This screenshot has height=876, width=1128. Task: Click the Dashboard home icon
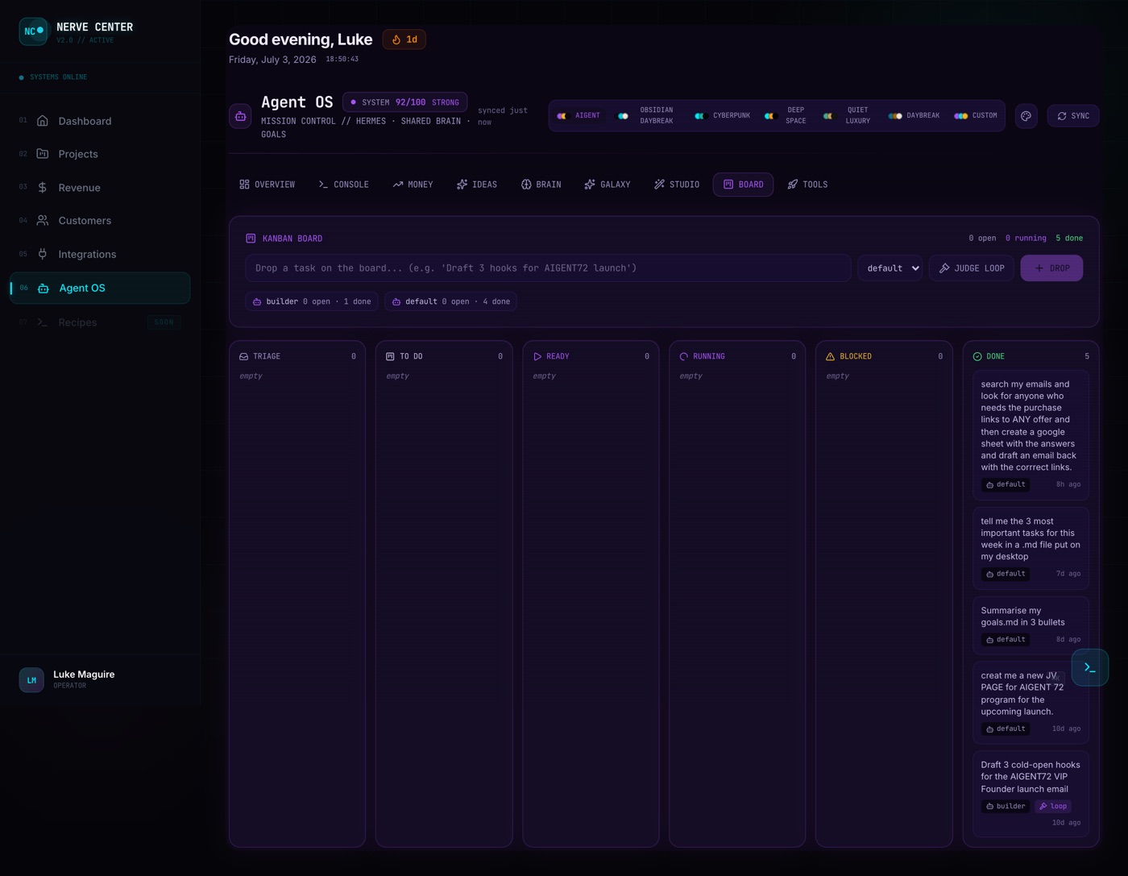(x=43, y=121)
